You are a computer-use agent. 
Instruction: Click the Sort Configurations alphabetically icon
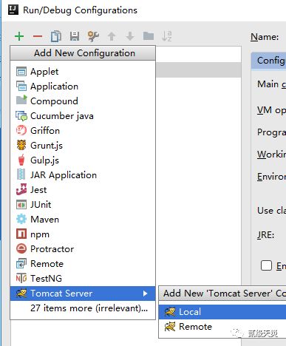(167, 36)
